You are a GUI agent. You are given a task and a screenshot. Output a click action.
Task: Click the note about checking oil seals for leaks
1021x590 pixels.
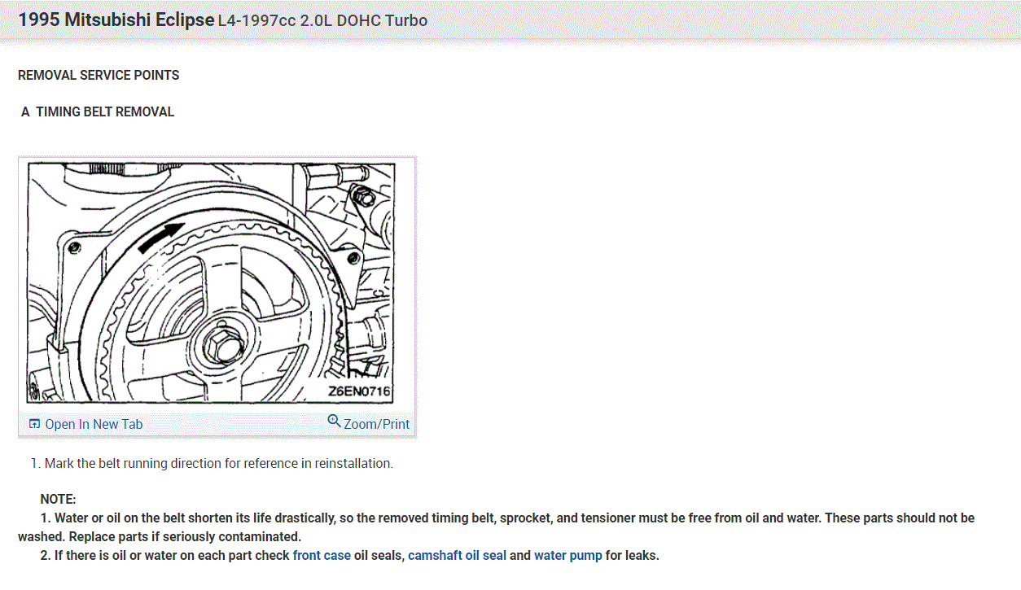pos(349,555)
